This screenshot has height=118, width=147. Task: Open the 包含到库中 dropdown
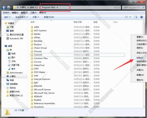(21, 17)
